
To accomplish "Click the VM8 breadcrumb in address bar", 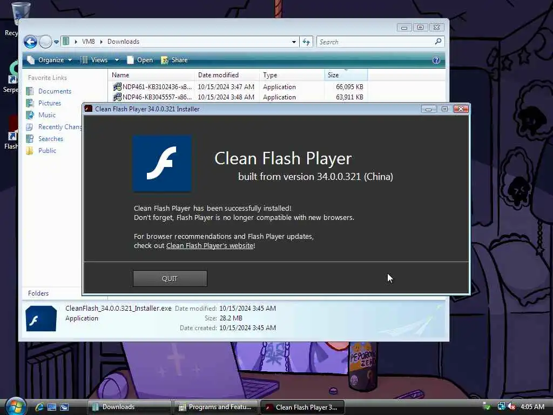I will [88, 42].
